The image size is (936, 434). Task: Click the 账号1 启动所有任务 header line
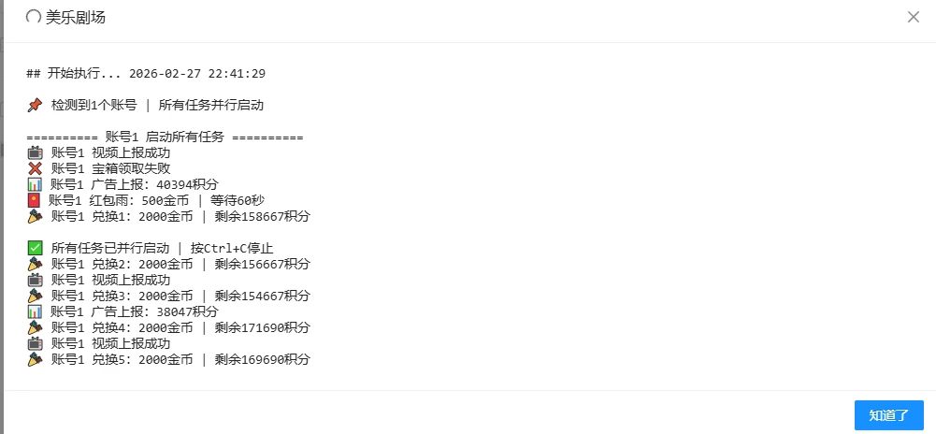[165, 137]
